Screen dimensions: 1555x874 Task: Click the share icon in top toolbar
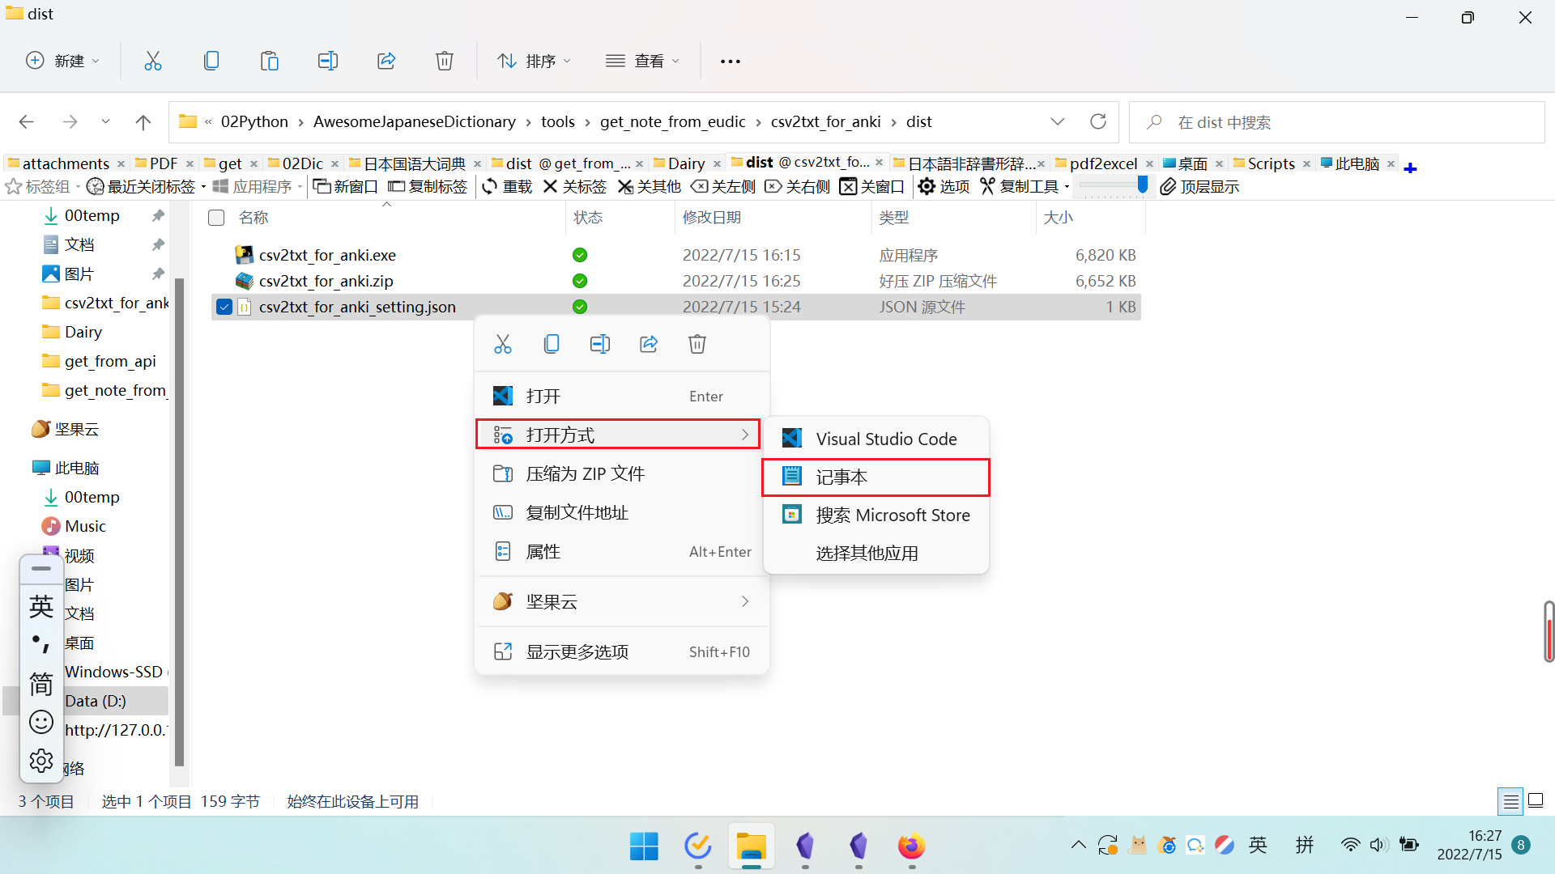point(386,61)
